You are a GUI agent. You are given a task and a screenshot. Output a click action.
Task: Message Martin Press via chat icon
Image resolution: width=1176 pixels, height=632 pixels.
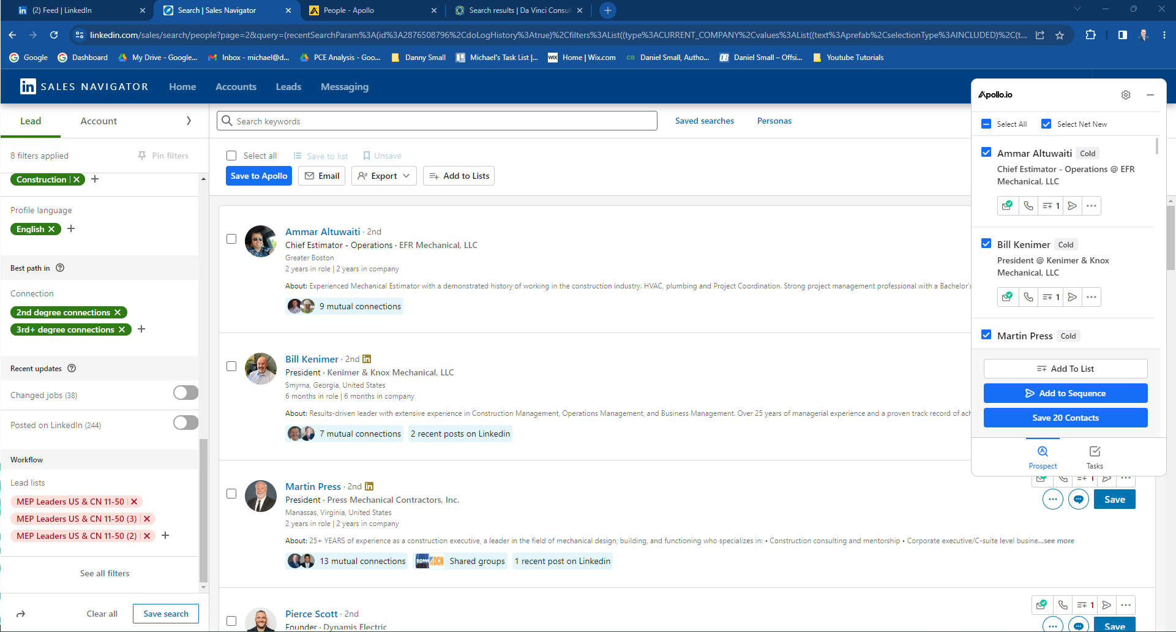[x=1079, y=500]
